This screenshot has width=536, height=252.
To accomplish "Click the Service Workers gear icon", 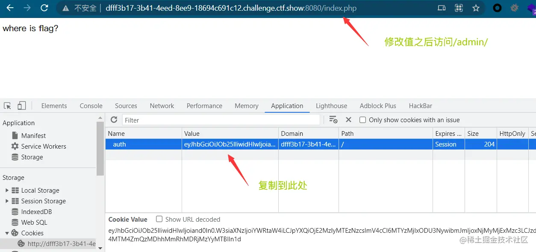I will click(15, 146).
